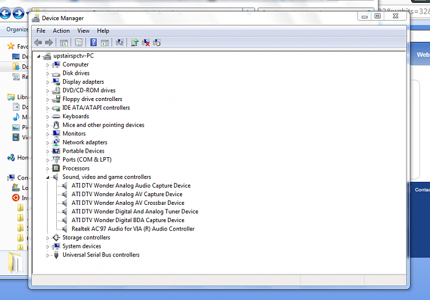Click the Computer category icon

[56, 64]
